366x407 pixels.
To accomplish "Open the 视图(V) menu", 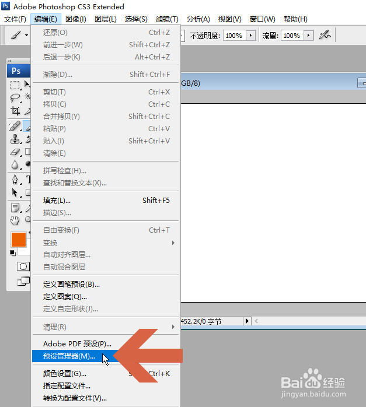I will click(x=229, y=19).
